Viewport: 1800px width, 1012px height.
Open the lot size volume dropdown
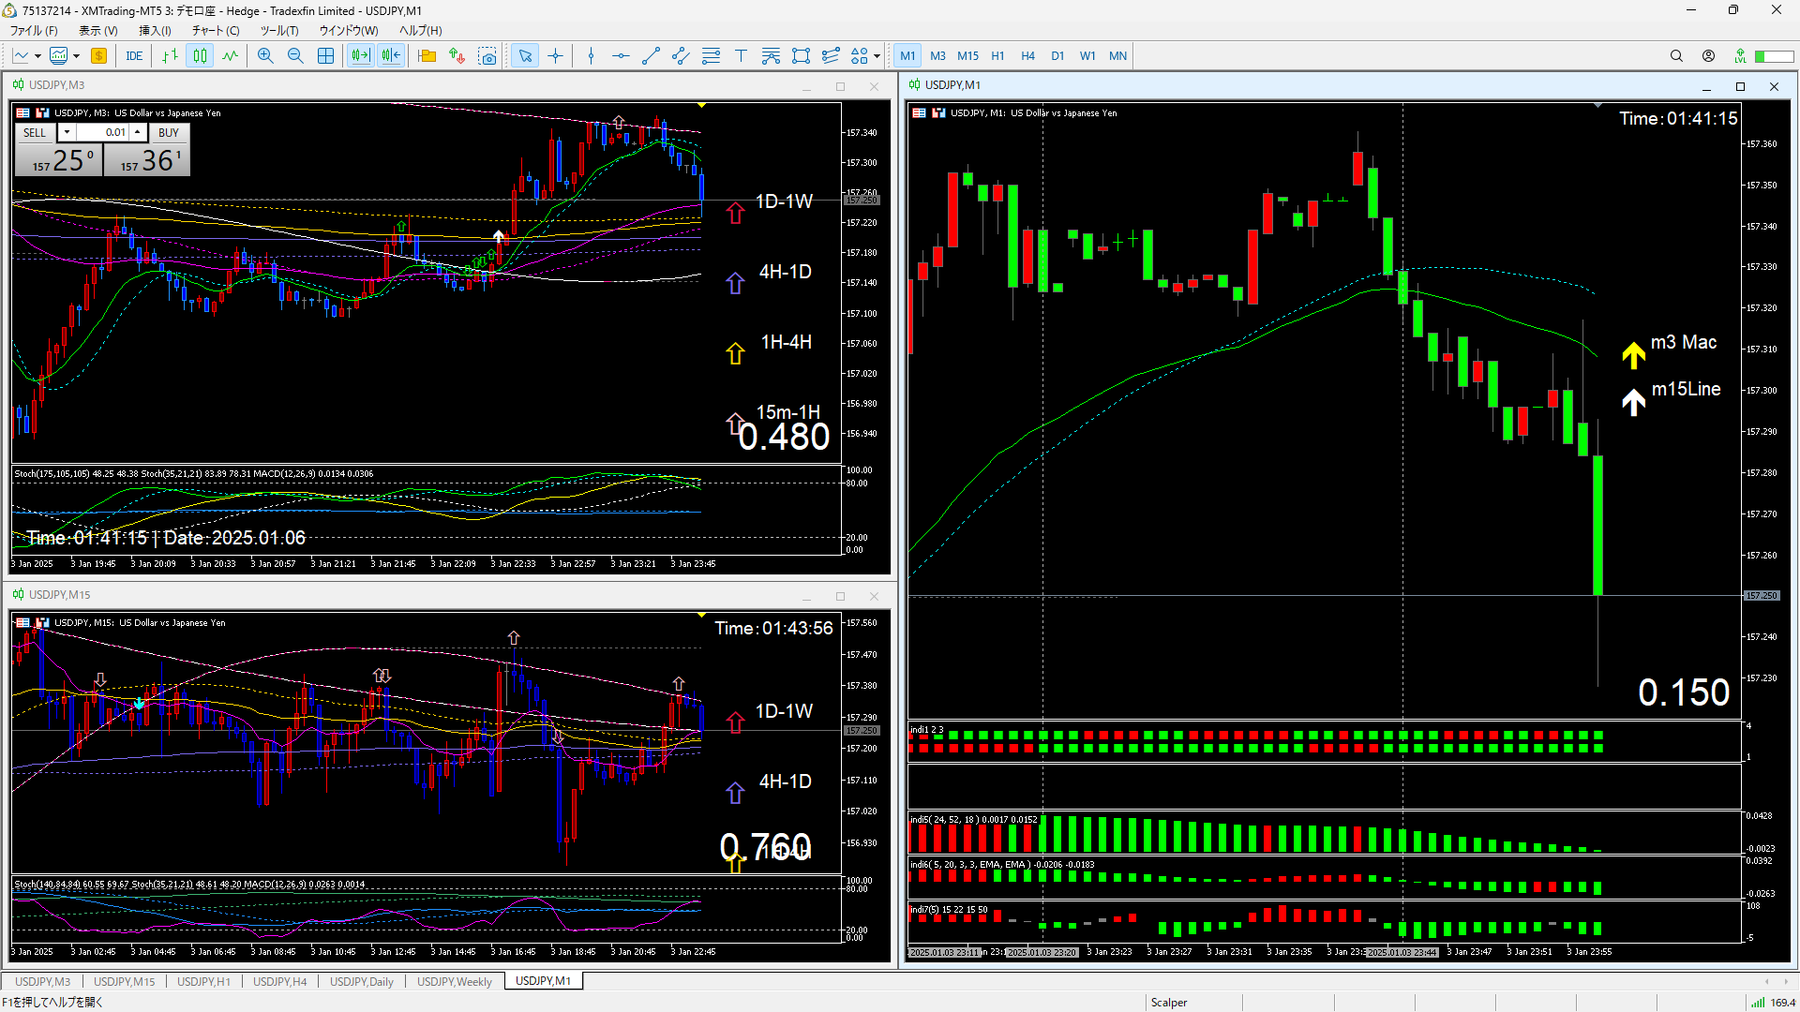click(x=67, y=132)
